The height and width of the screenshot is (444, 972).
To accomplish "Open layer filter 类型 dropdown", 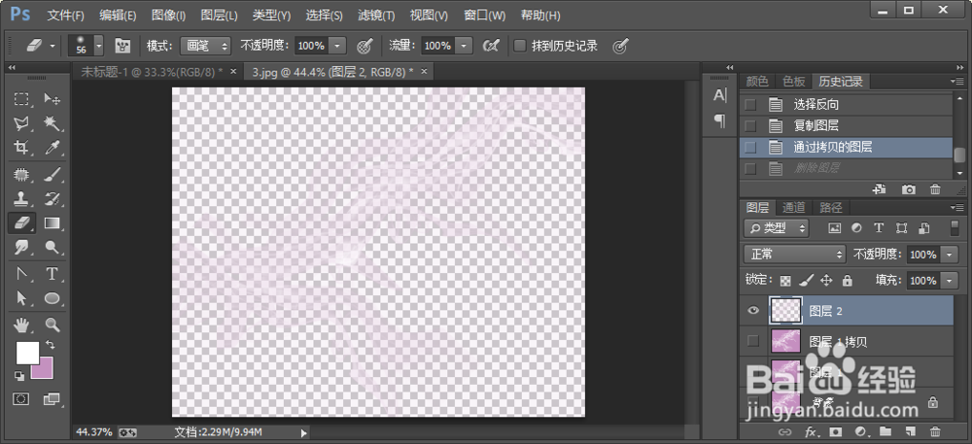I will pos(776,228).
